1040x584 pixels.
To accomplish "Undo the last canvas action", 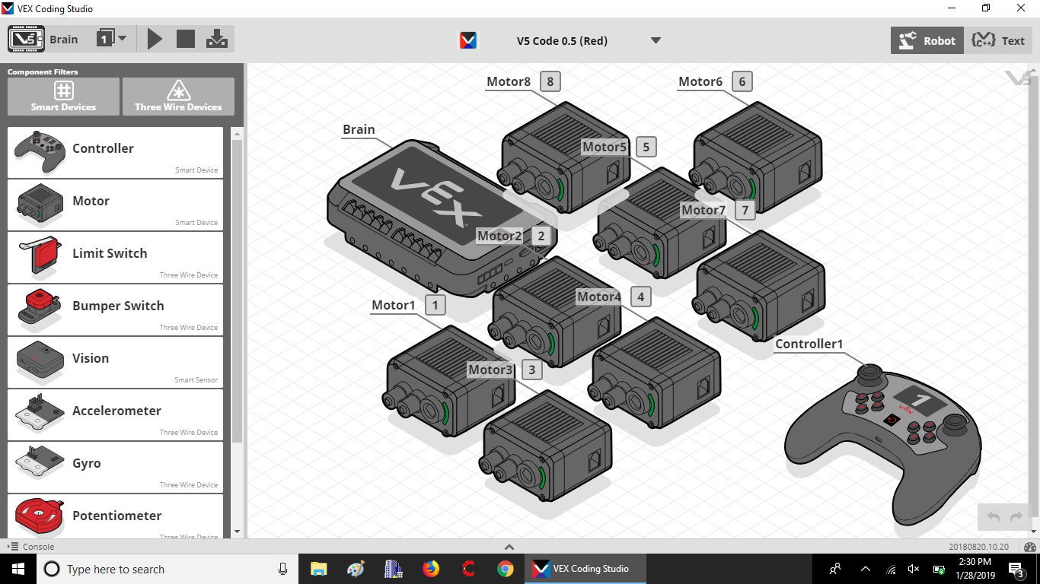I will pyautogui.click(x=993, y=517).
